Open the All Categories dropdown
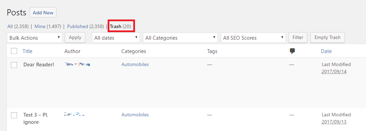The width and height of the screenshot is (366, 131). click(x=180, y=38)
